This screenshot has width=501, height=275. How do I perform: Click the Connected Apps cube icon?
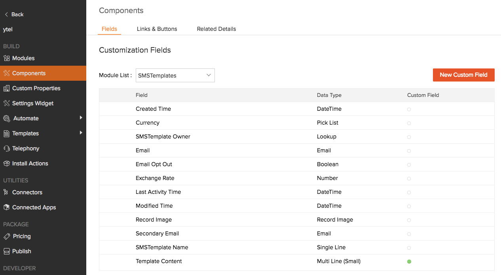pos(6,207)
